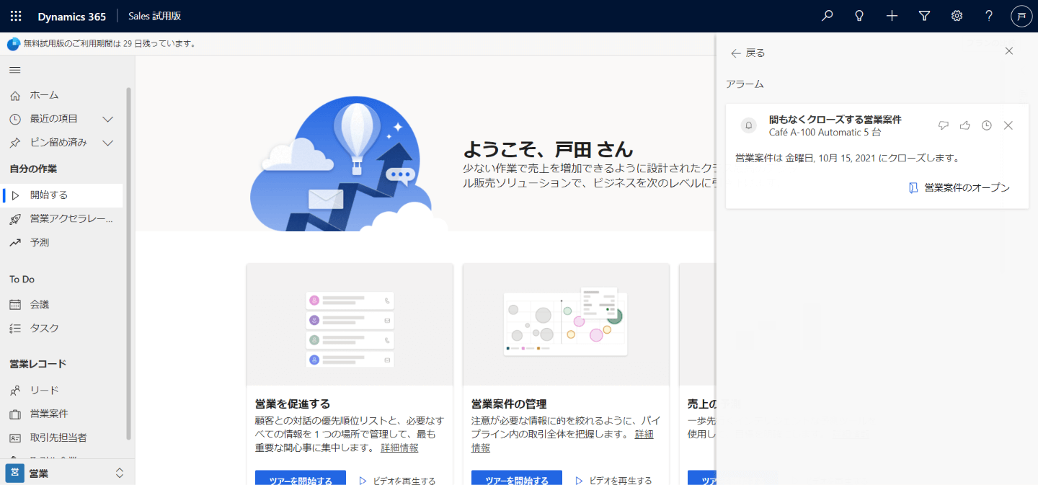Expand 最近の項目 chevron
Viewport: 1038px width, 485px height.
pyautogui.click(x=108, y=119)
